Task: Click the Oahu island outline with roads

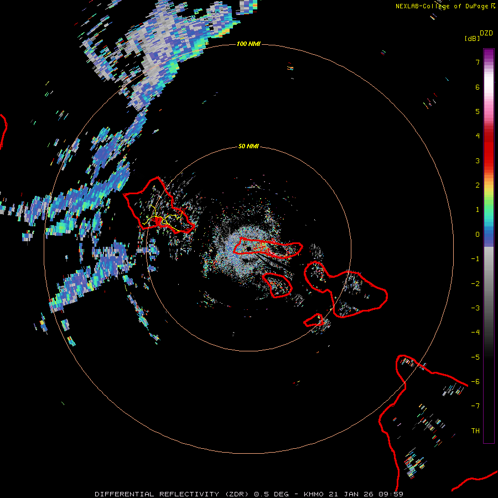Action: tap(159, 205)
